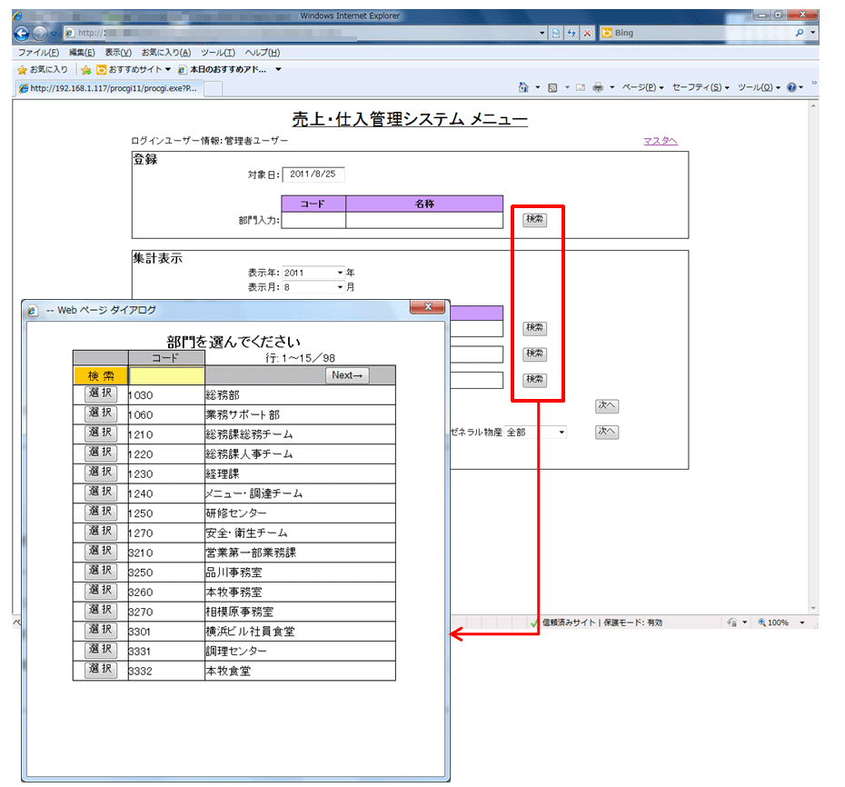Viewport: 845px width, 787px height.
Task: Click the Next→ button in the dialog
Action: click(347, 375)
